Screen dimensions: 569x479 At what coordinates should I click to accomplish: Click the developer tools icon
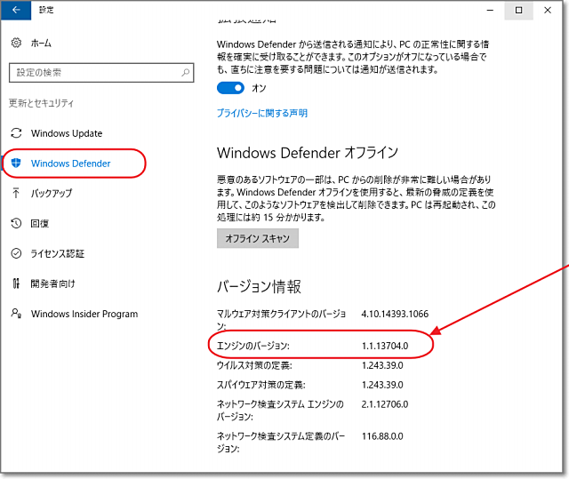pos(16,283)
